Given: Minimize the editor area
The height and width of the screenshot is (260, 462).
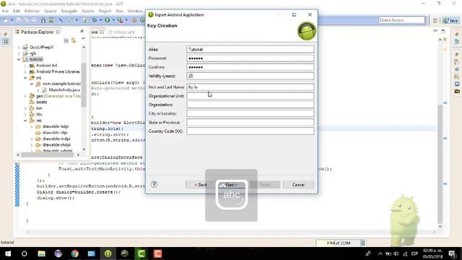Looking at the screenshot, I should tap(435, 31).
